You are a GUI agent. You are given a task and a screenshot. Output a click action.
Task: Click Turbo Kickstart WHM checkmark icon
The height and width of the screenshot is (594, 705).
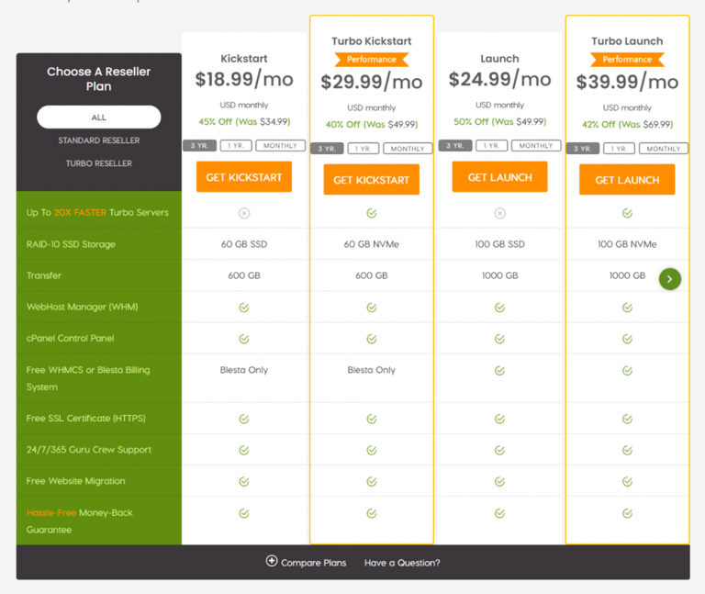pyautogui.click(x=372, y=308)
